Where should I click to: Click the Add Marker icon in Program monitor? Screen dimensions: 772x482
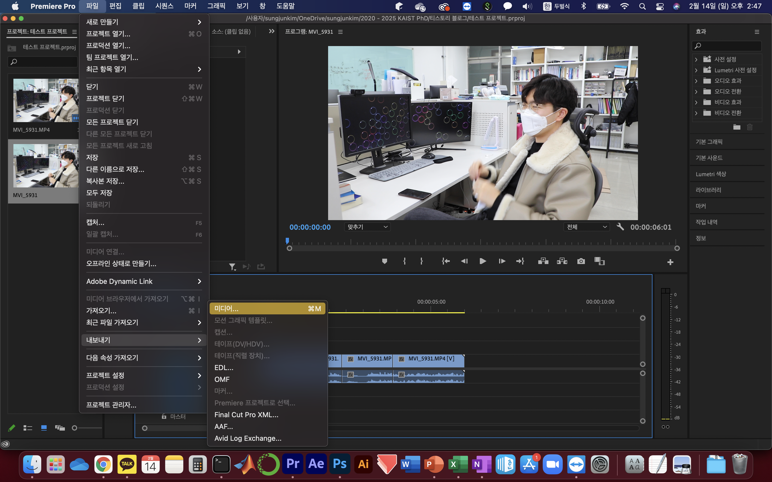[x=384, y=261]
